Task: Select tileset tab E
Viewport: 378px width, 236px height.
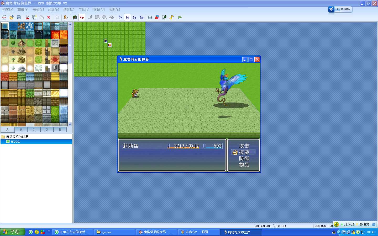Action: 60,130
